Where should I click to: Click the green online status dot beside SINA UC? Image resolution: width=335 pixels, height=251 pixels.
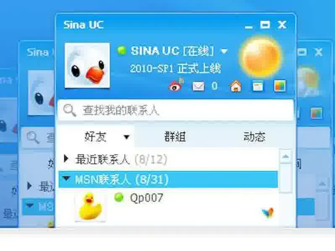[x=122, y=51]
